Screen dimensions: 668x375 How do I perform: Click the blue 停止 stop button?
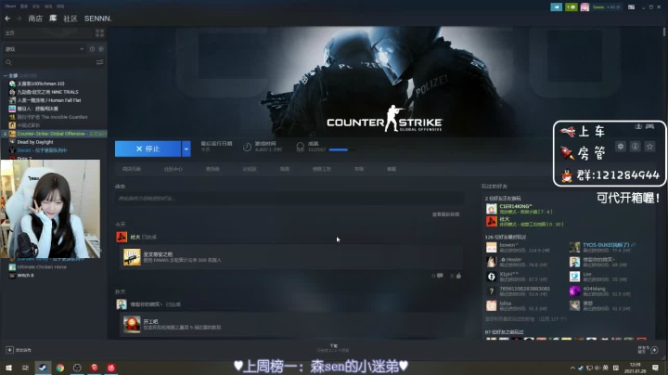148,149
